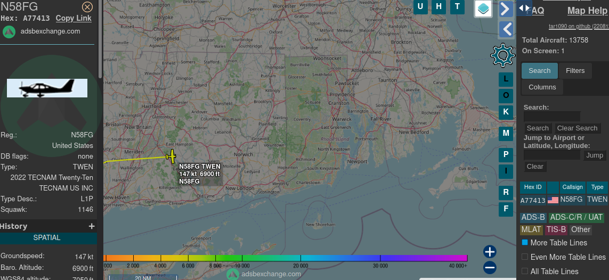The width and height of the screenshot is (609, 280).
Task: Click the Clear Search button
Action: click(x=577, y=128)
